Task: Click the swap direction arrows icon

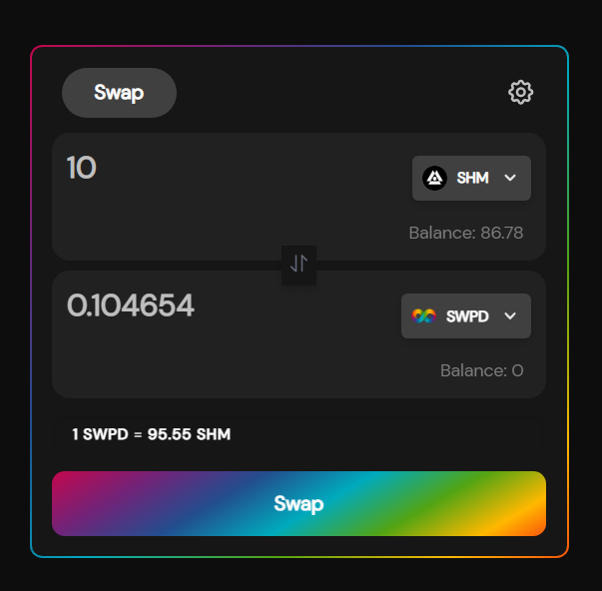Action: click(x=299, y=265)
